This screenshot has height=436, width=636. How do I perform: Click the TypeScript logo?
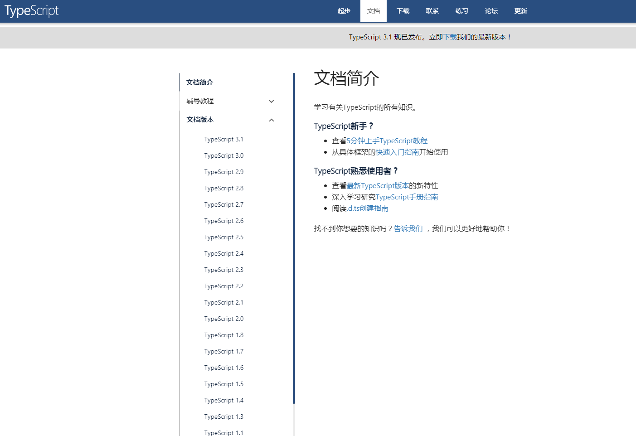click(x=32, y=11)
